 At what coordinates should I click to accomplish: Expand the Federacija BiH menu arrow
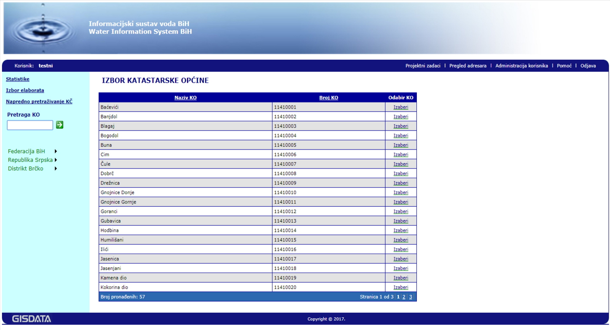(56, 151)
